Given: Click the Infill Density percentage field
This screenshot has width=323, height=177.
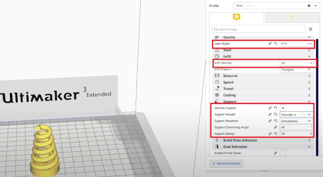Looking at the screenshot, I should tap(297, 63).
